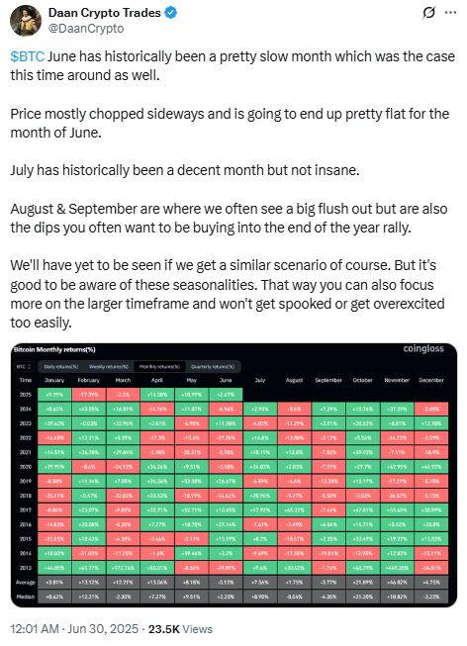Viewport: 467px width, 646px height.
Task: Click the Daan Crypto Trades display name
Action: tap(105, 13)
